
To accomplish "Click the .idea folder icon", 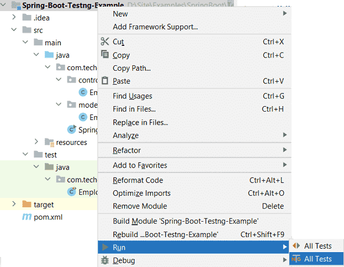I will click(27, 17).
